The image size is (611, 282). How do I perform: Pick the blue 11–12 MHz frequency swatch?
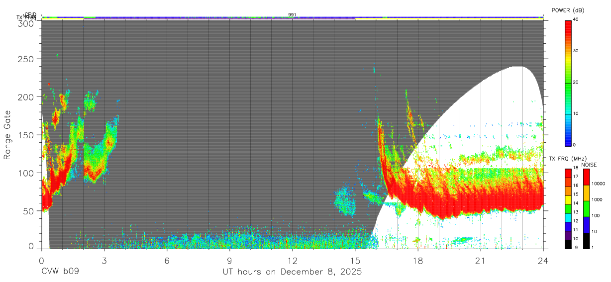568,226
